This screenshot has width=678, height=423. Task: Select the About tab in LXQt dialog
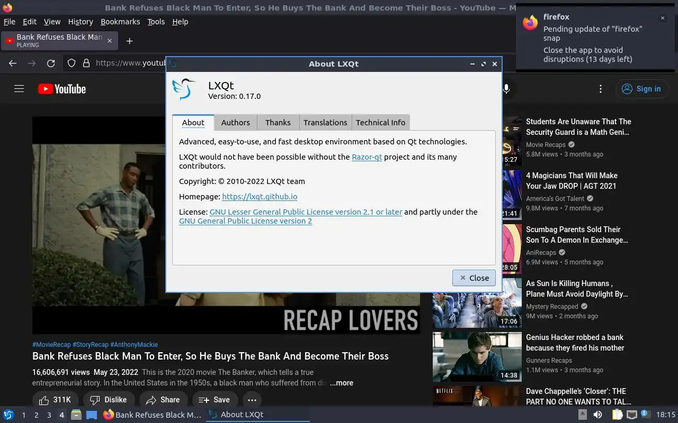tap(193, 122)
